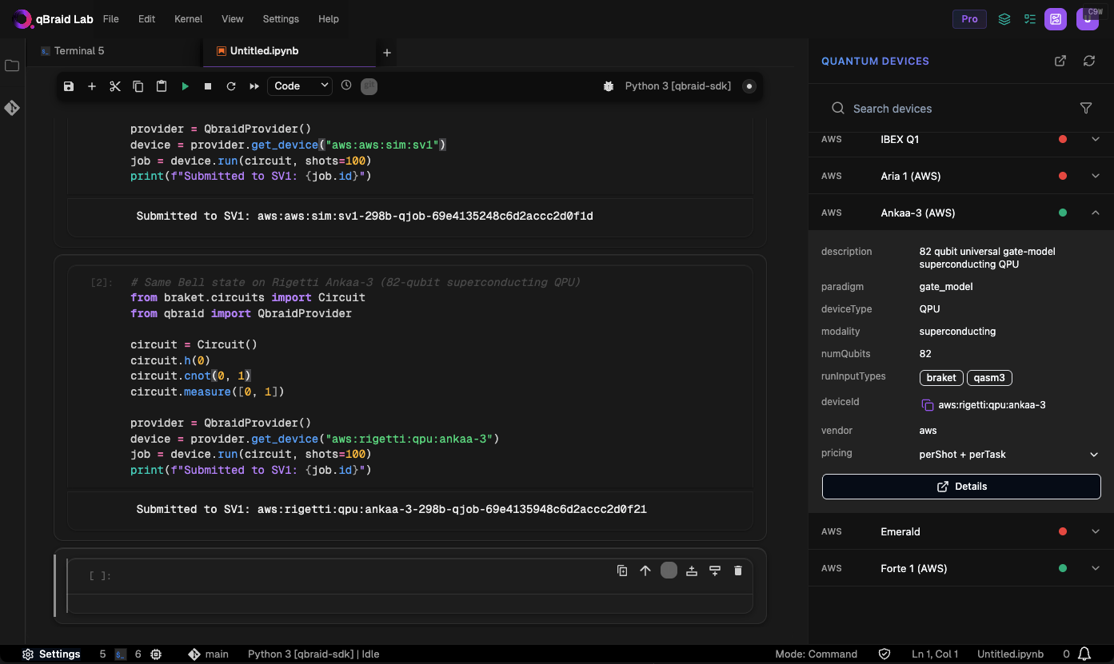
Task: Click the shield trust icon in status bar
Action: 884,654
